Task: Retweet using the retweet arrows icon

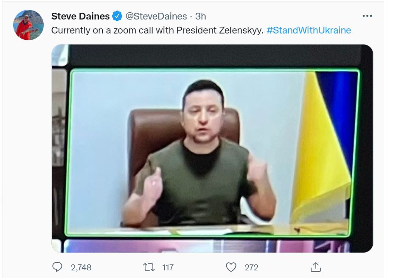Action: pos(149,267)
